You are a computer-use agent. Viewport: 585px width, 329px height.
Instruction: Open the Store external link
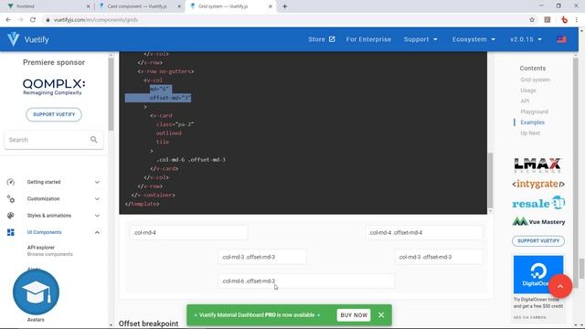pyautogui.click(x=321, y=39)
